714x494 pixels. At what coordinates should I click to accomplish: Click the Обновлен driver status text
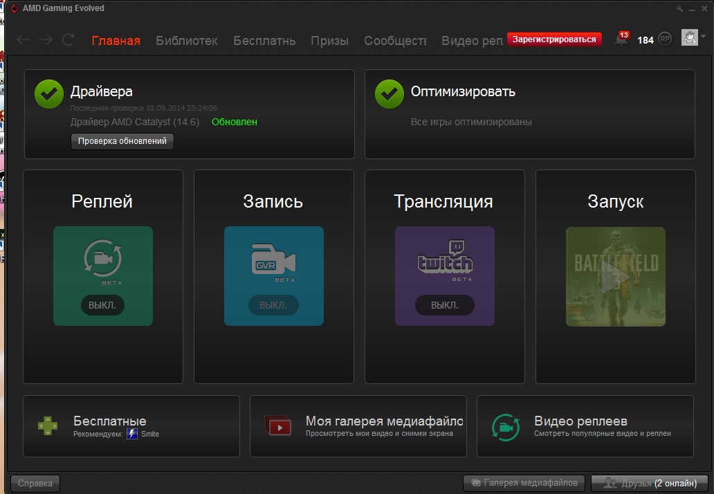click(234, 122)
